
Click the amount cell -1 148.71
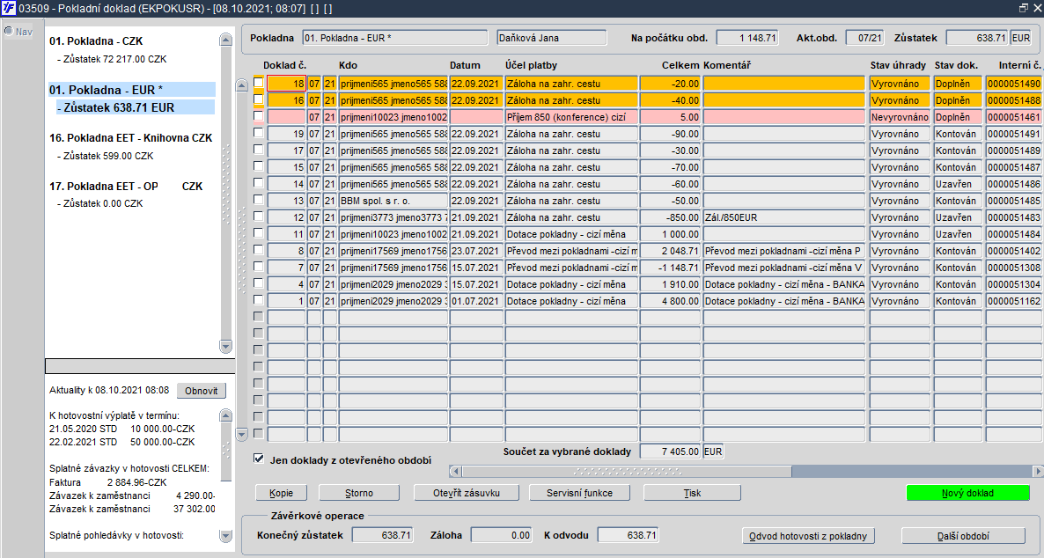671,267
